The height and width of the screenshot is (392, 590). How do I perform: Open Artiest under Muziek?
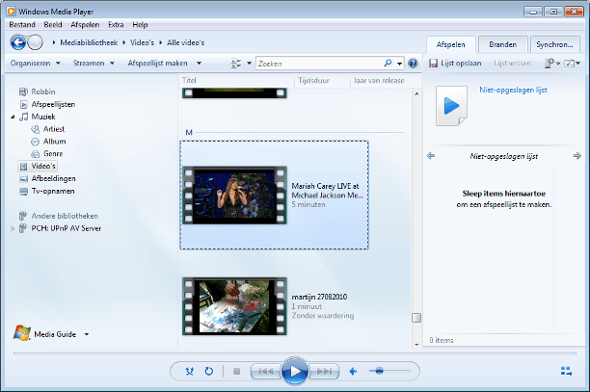(x=54, y=129)
